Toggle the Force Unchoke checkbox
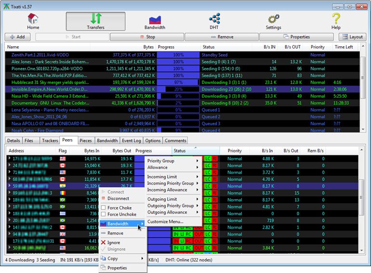 103,214
